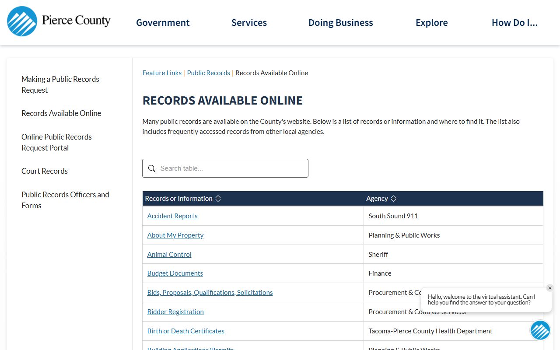This screenshot has height=350, width=560.
Task: Open the How Do I... menu
Action: click(514, 23)
